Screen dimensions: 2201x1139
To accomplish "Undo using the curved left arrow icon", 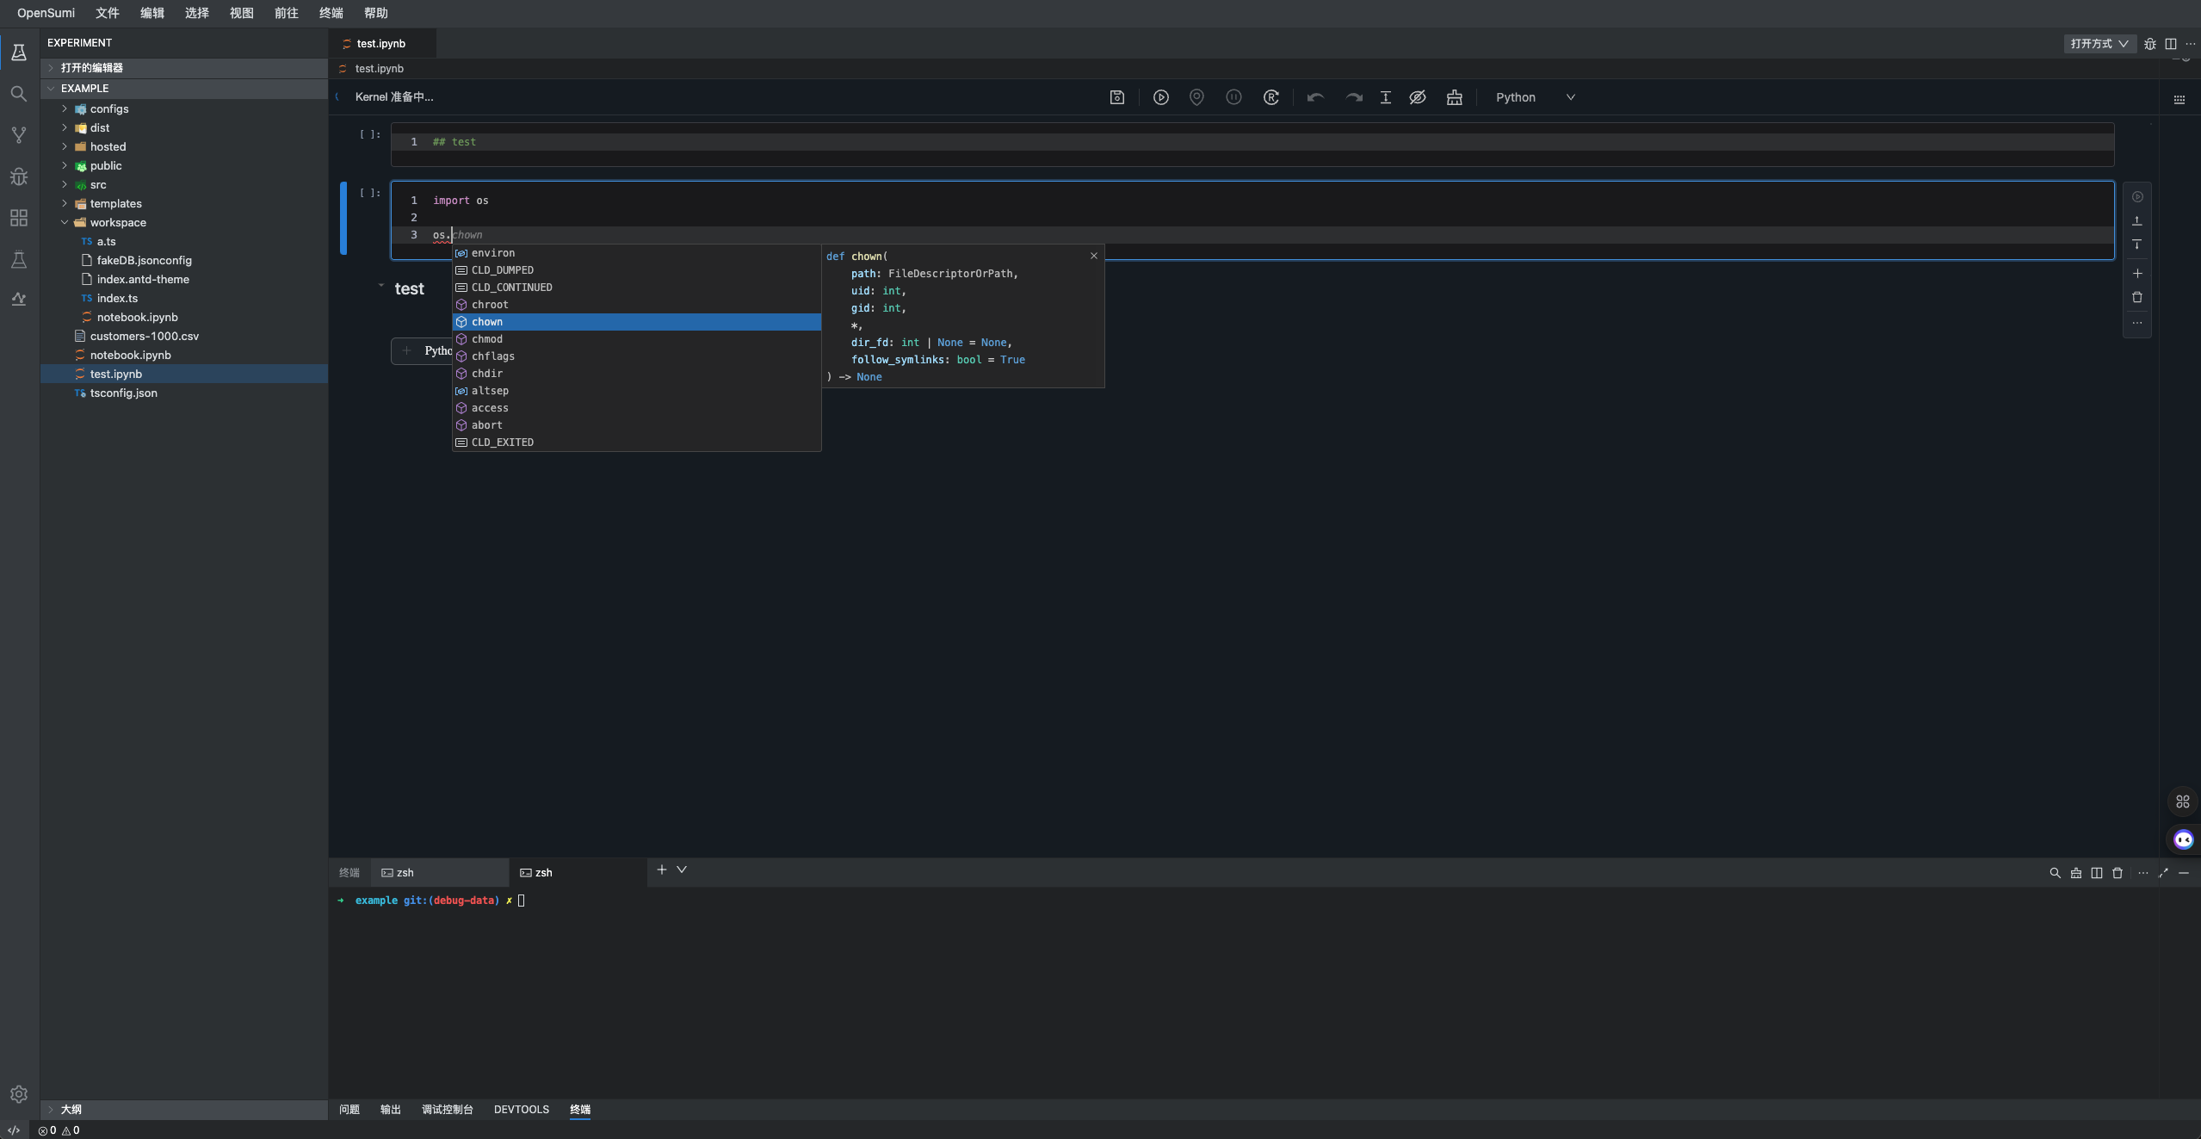I will 1315,97.
